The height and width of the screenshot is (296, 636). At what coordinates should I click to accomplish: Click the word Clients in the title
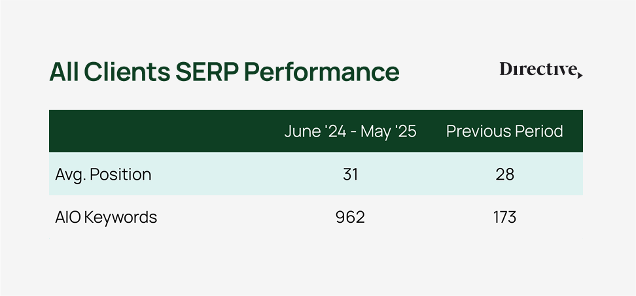(x=127, y=73)
